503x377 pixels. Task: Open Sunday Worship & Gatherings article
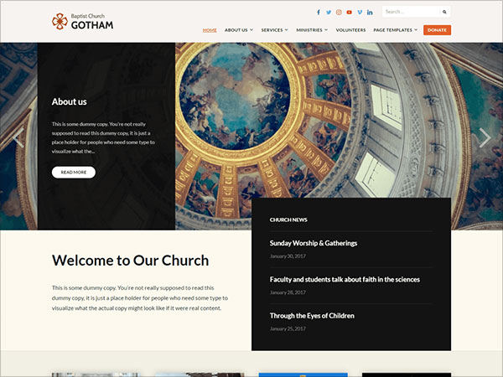[x=313, y=243]
